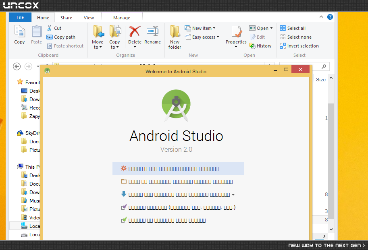Expand the Properties dropdown arrow
368x250 pixels.
pyautogui.click(x=236, y=47)
